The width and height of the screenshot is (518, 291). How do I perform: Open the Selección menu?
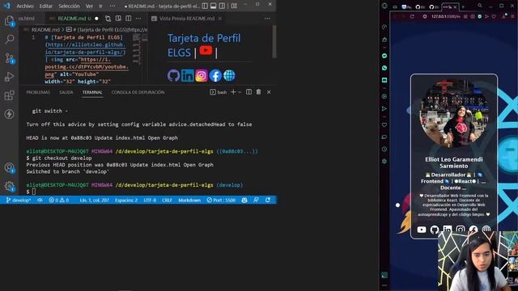tap(69, 6)
